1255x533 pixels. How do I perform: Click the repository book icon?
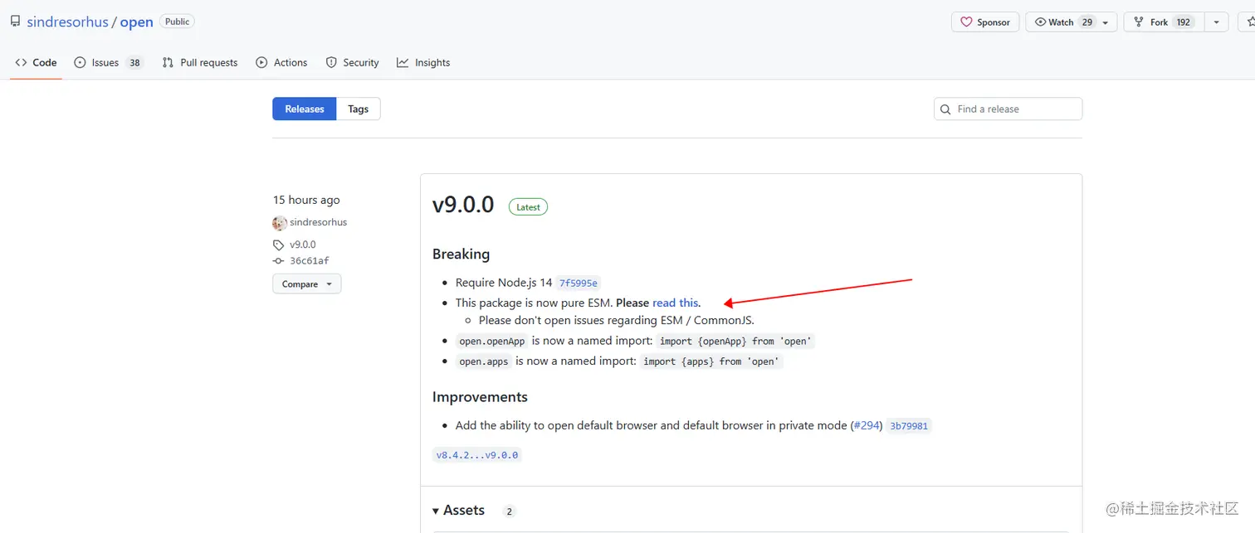16,22
